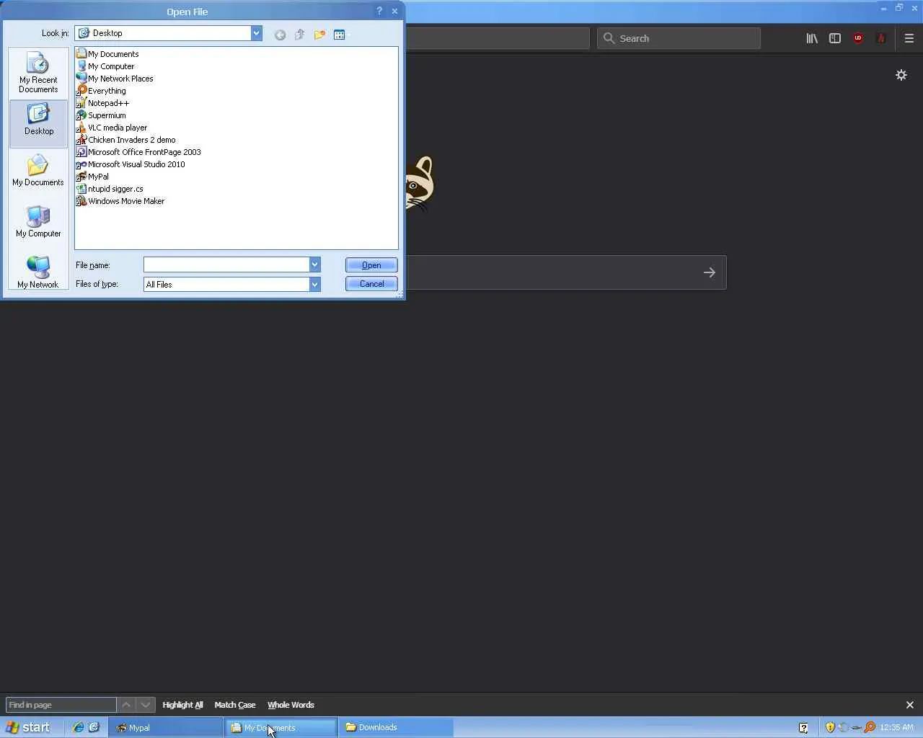The width and height of the screenshot is (923, 738).
Task: Expand the Look in dropdown arrow
Action: [256, 33]
